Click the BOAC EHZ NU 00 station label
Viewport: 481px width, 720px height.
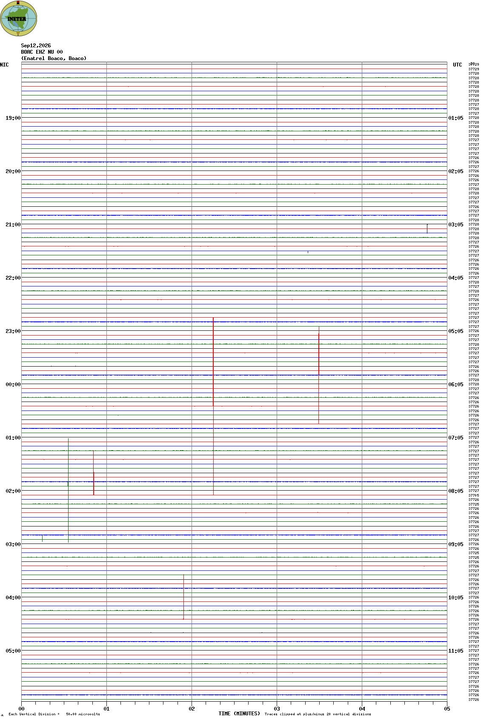(x=42, y=52)
